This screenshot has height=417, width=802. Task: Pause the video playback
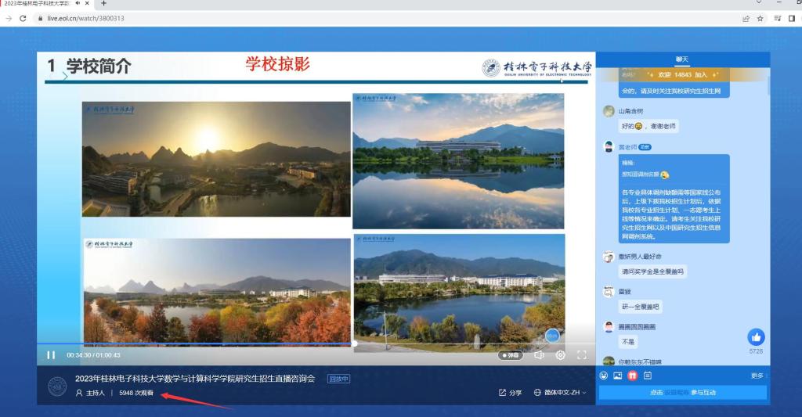(x=51, y=355)
